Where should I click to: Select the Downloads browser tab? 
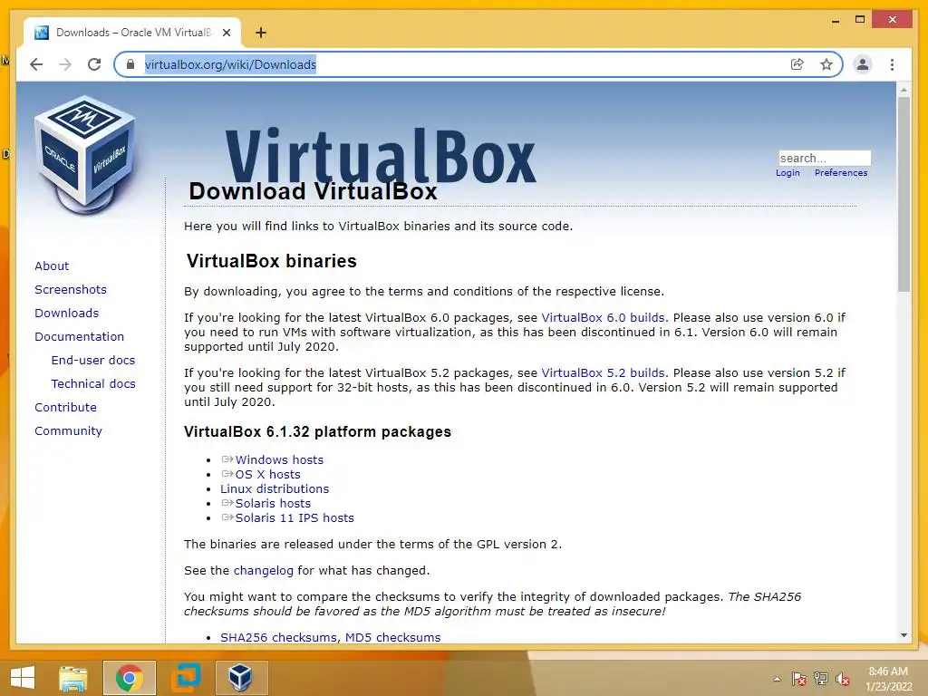coord(132,33)
